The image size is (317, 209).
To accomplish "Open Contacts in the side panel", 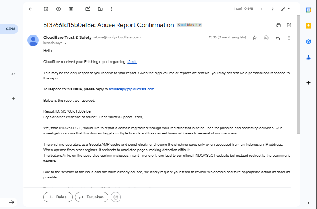I will point(308,57).
